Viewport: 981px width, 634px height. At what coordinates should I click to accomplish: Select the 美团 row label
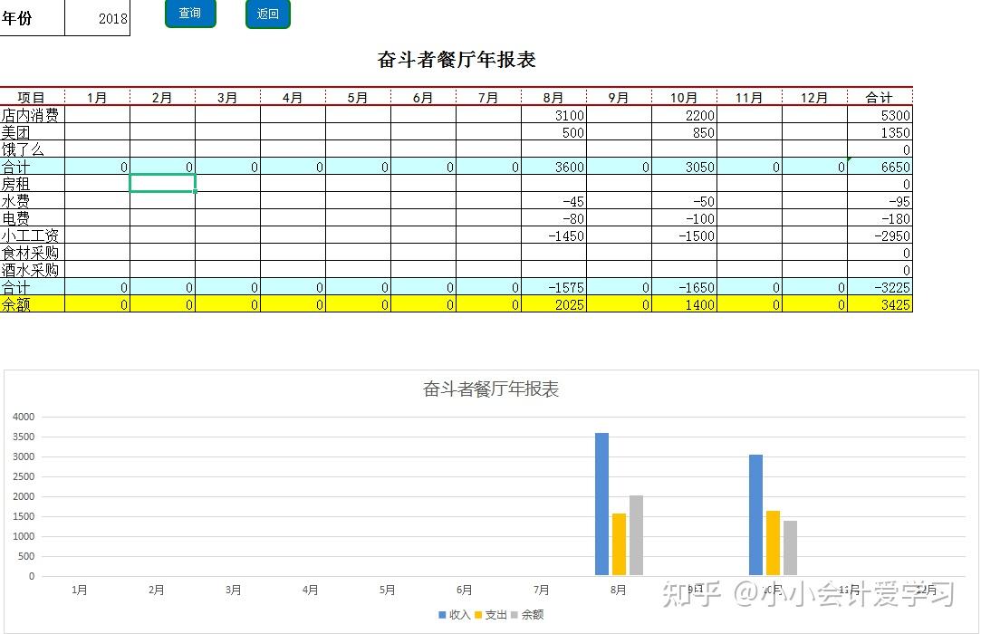32,132
